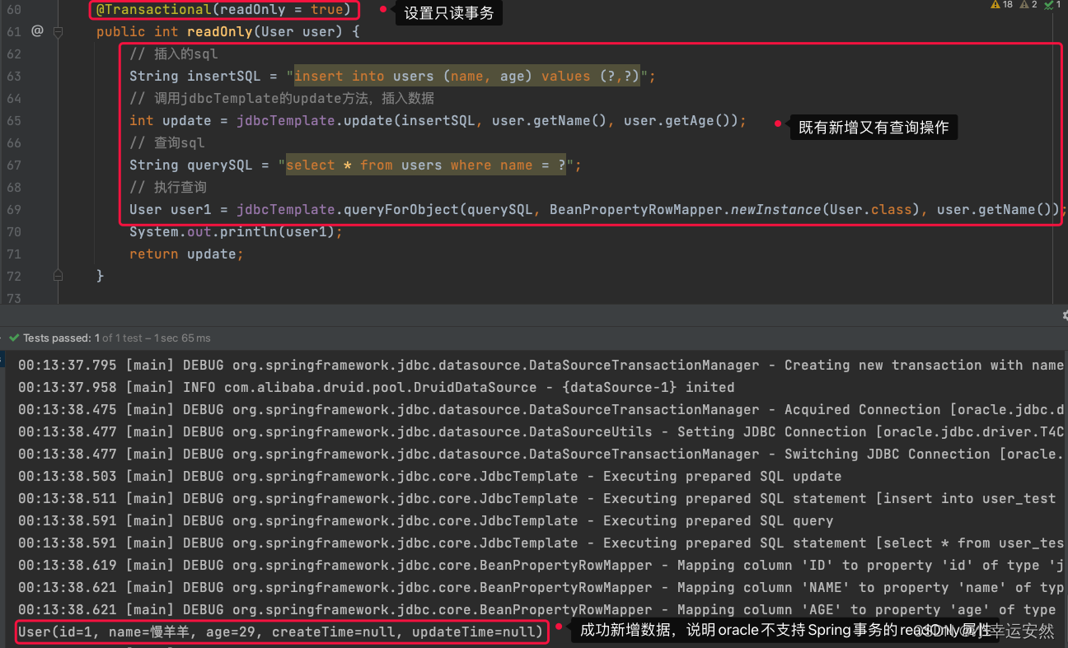Viewport: 1068px width, 648px height.
Task: Click the 00:13:37.795 'Creating new transaction' log line
Action: [x=541, y=365]
